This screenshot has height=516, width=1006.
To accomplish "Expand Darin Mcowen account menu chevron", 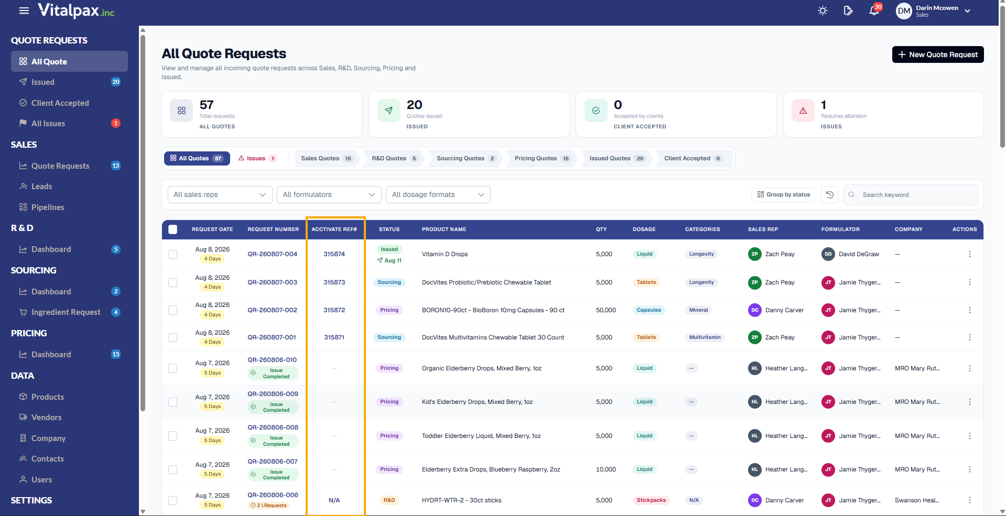I will [968, 11].
